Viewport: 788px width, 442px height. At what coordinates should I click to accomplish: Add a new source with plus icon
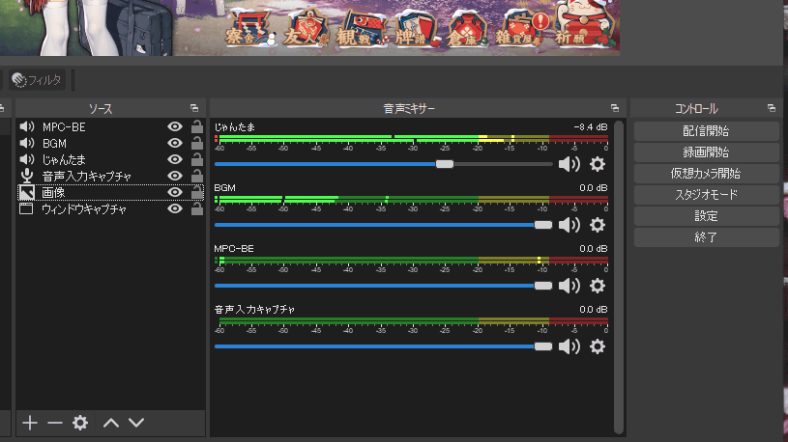(x=30, y=423)
